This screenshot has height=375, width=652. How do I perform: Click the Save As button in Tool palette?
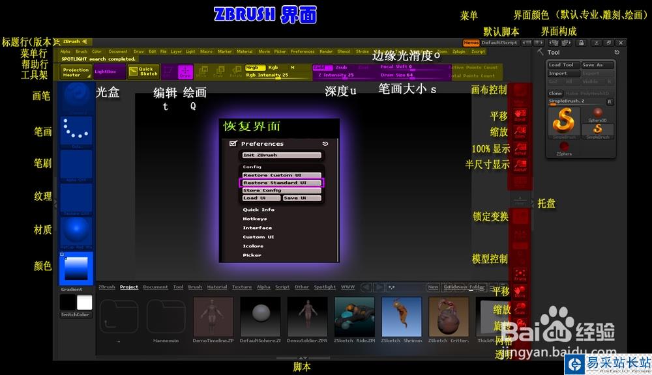coord(597,65)
